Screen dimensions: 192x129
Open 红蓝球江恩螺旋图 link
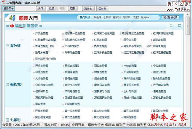(x=134, y=53)
